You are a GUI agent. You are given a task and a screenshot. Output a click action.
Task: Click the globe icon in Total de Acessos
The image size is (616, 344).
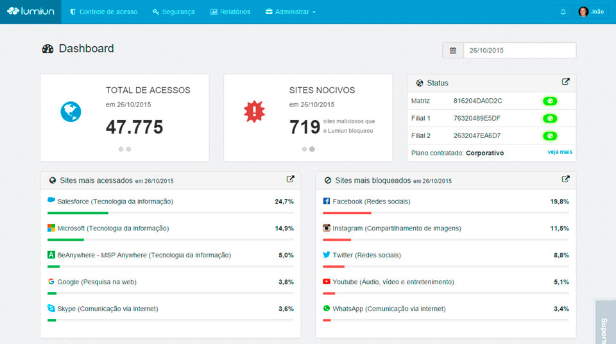tap(71, 112)
